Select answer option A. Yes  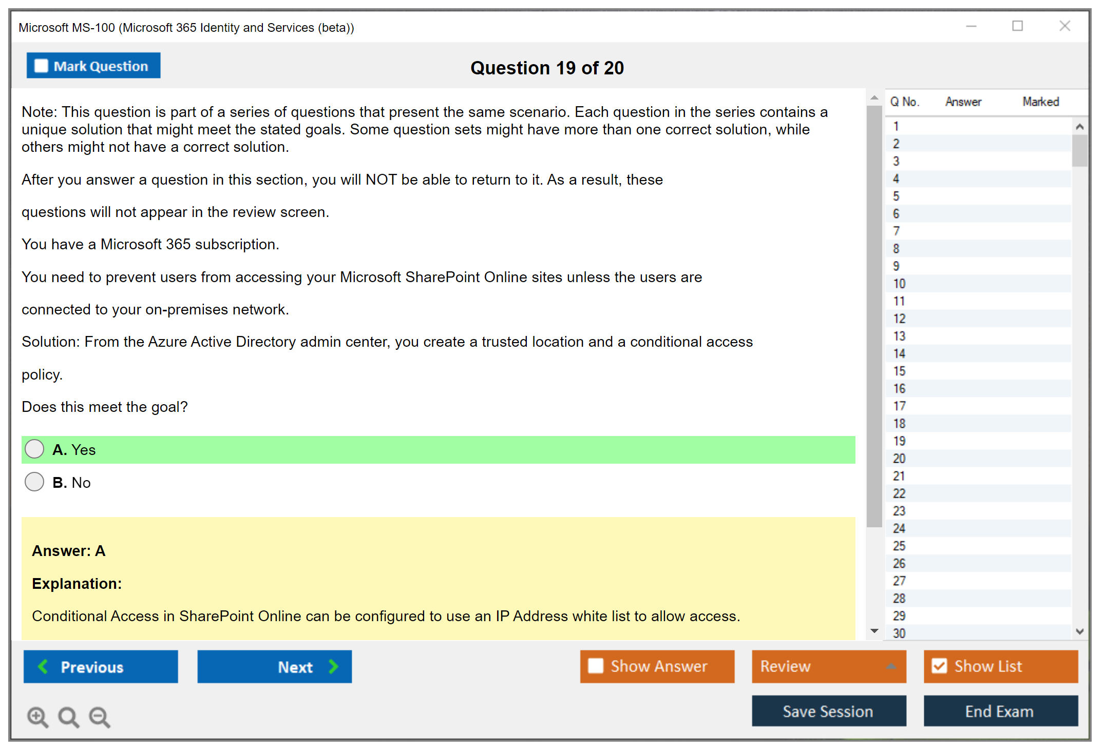tap(34, 449)
